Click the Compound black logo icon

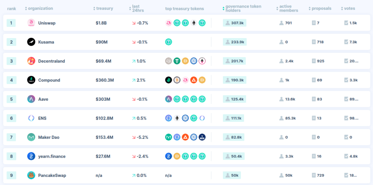click(x=31, y=80)
